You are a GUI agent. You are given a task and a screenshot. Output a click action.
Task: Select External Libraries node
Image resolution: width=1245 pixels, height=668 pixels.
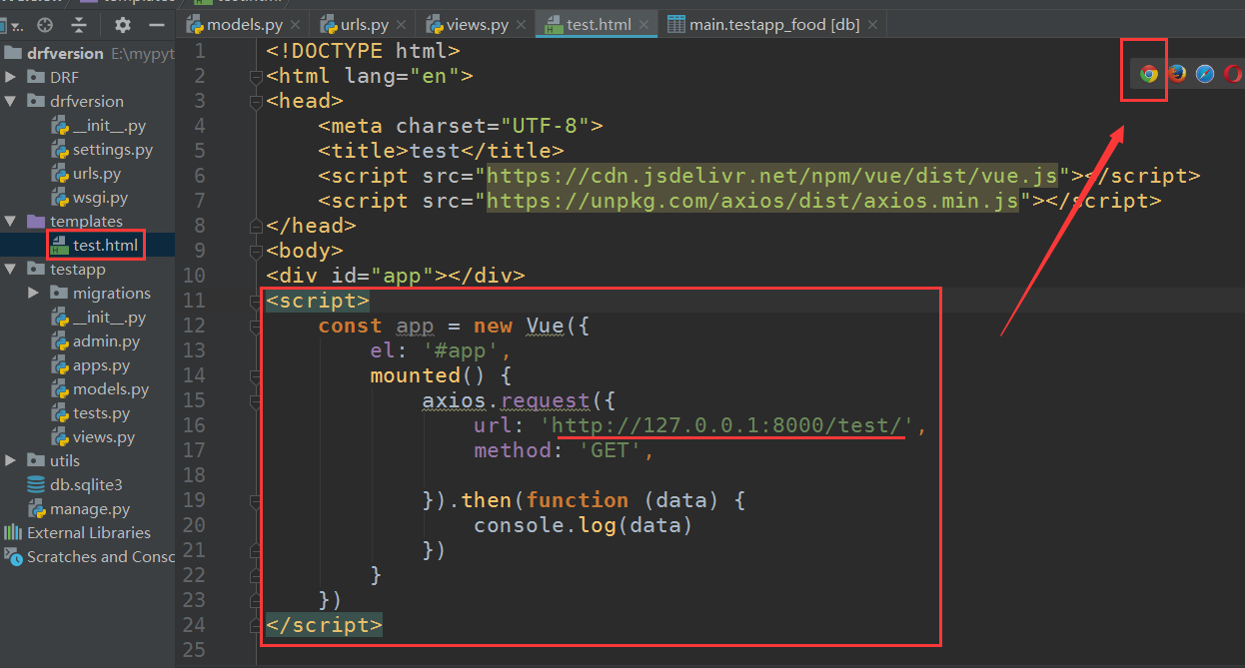89,532
